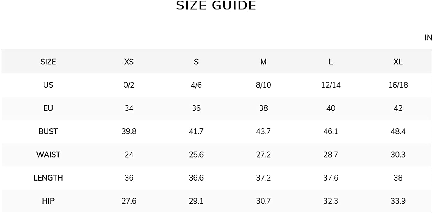Click the SIZE GUIDE heading

(x=216, y=5)
